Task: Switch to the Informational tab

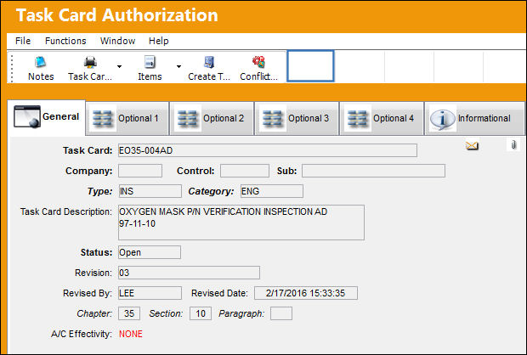Action: click(x=474, y=119)
